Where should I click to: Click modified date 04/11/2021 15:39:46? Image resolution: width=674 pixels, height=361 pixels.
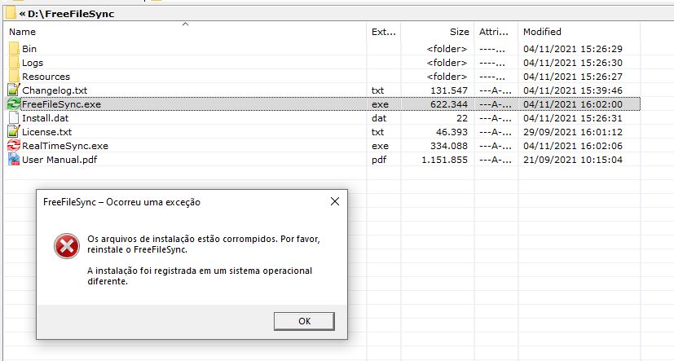tap(573, 90)
